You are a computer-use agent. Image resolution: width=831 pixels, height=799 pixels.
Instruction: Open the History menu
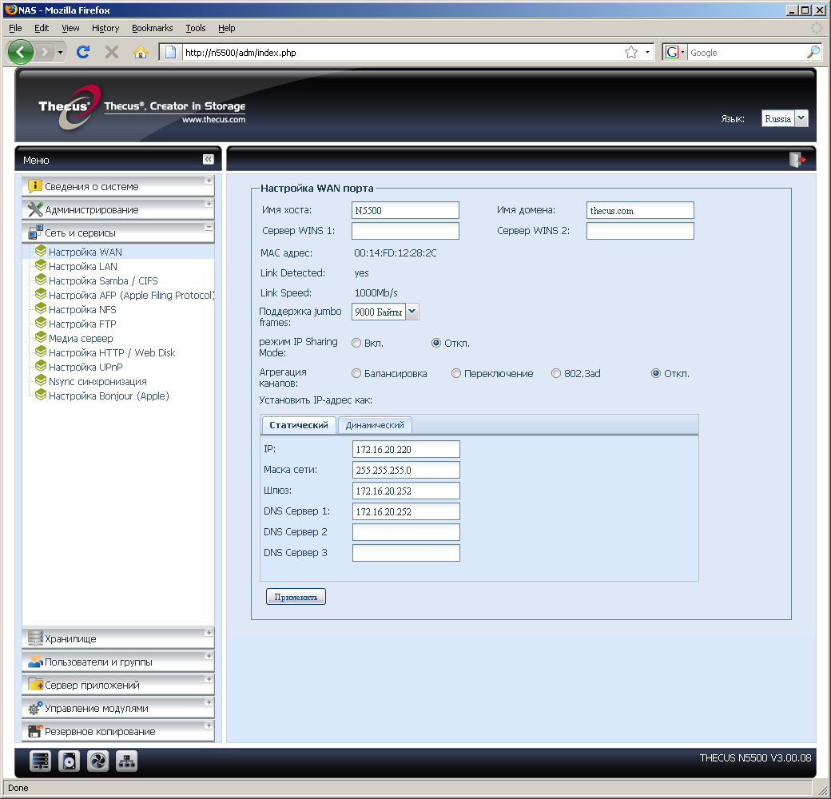click(x=105, y=28)
